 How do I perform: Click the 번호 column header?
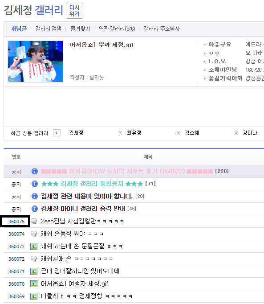(x=16, y=156)
